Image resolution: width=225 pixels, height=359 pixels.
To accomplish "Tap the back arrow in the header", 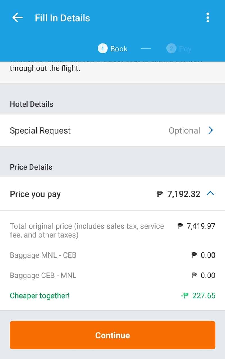I will click(x=17, y=18).
